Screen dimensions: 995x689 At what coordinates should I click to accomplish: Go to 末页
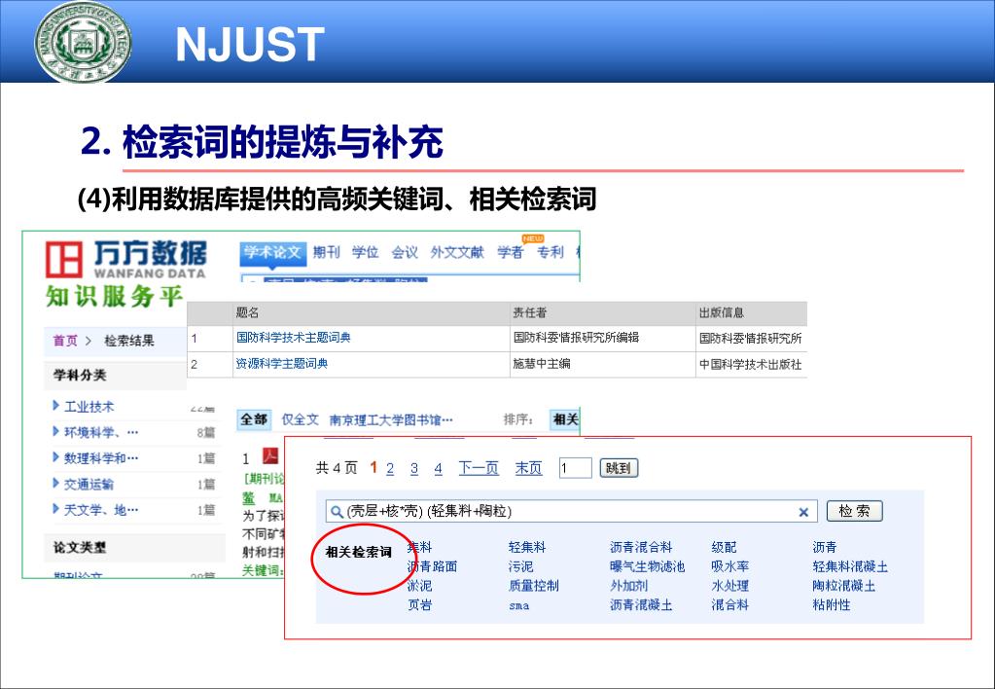(528, 469)
